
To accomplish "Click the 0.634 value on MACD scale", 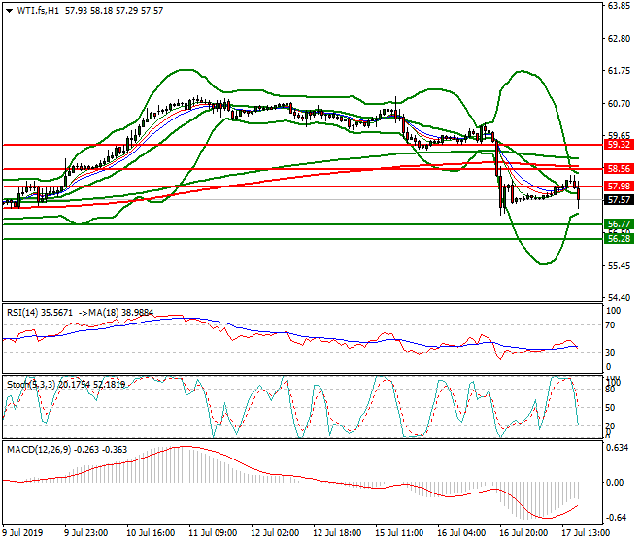I will click(617, 448).
